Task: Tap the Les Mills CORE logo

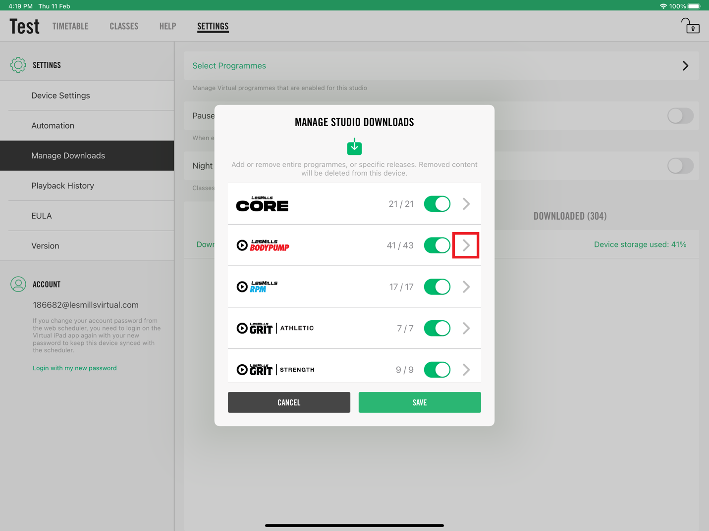Action: click(262, 204)
